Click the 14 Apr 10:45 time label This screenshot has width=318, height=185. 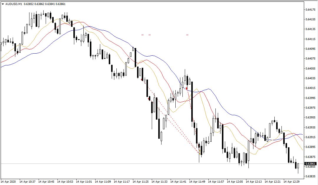pos(46,181)
